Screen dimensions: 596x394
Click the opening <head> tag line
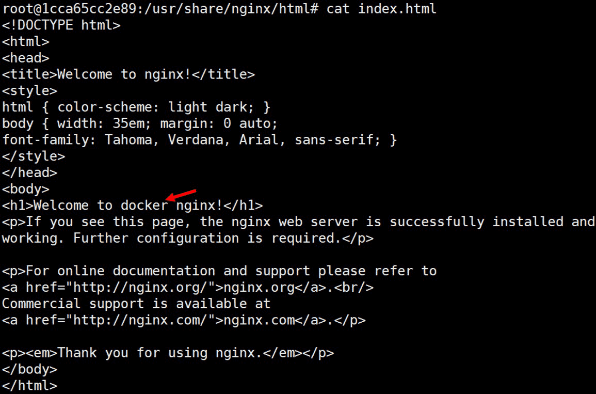pos(26,58)
